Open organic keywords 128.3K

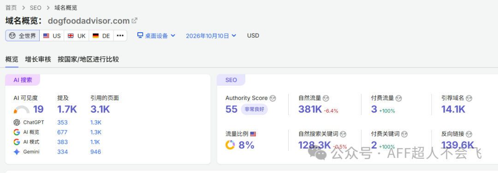315,145
